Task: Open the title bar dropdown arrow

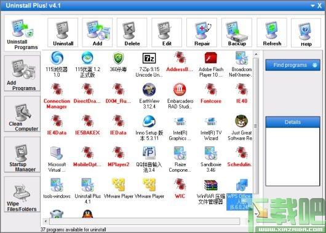Action: click(x=312, y=6)
